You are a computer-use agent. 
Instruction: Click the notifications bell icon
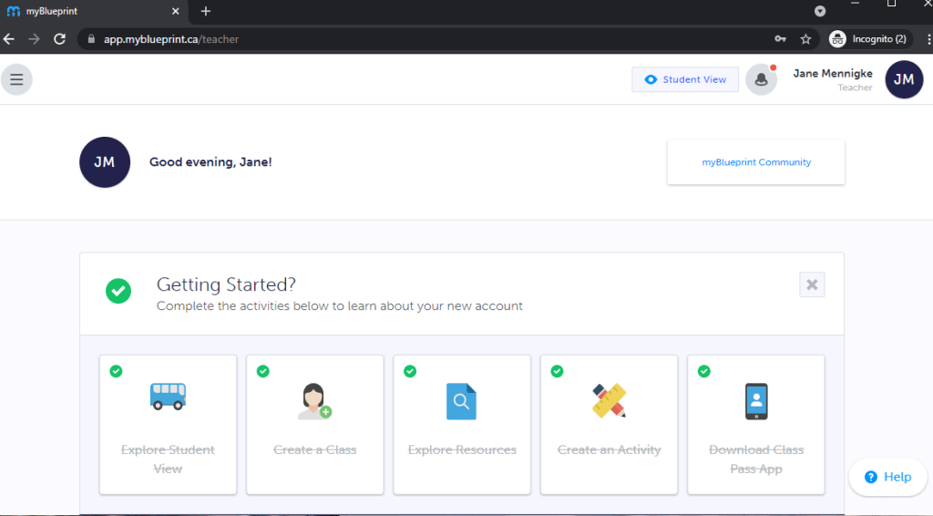[761, 79]
